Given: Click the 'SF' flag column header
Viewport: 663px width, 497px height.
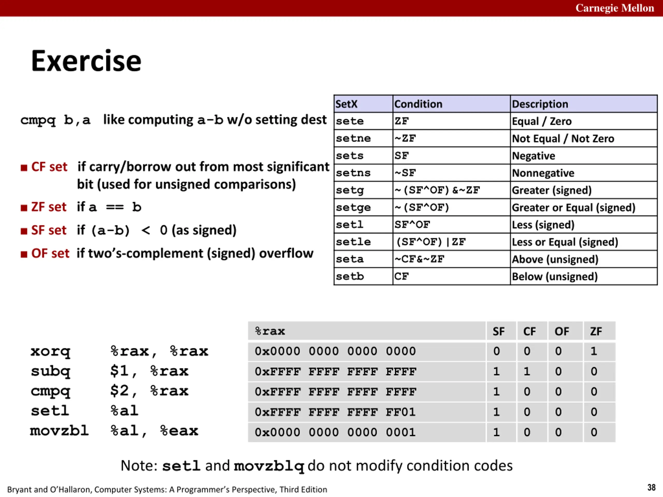Looking at the screenshot, I should tap(501, 331).
